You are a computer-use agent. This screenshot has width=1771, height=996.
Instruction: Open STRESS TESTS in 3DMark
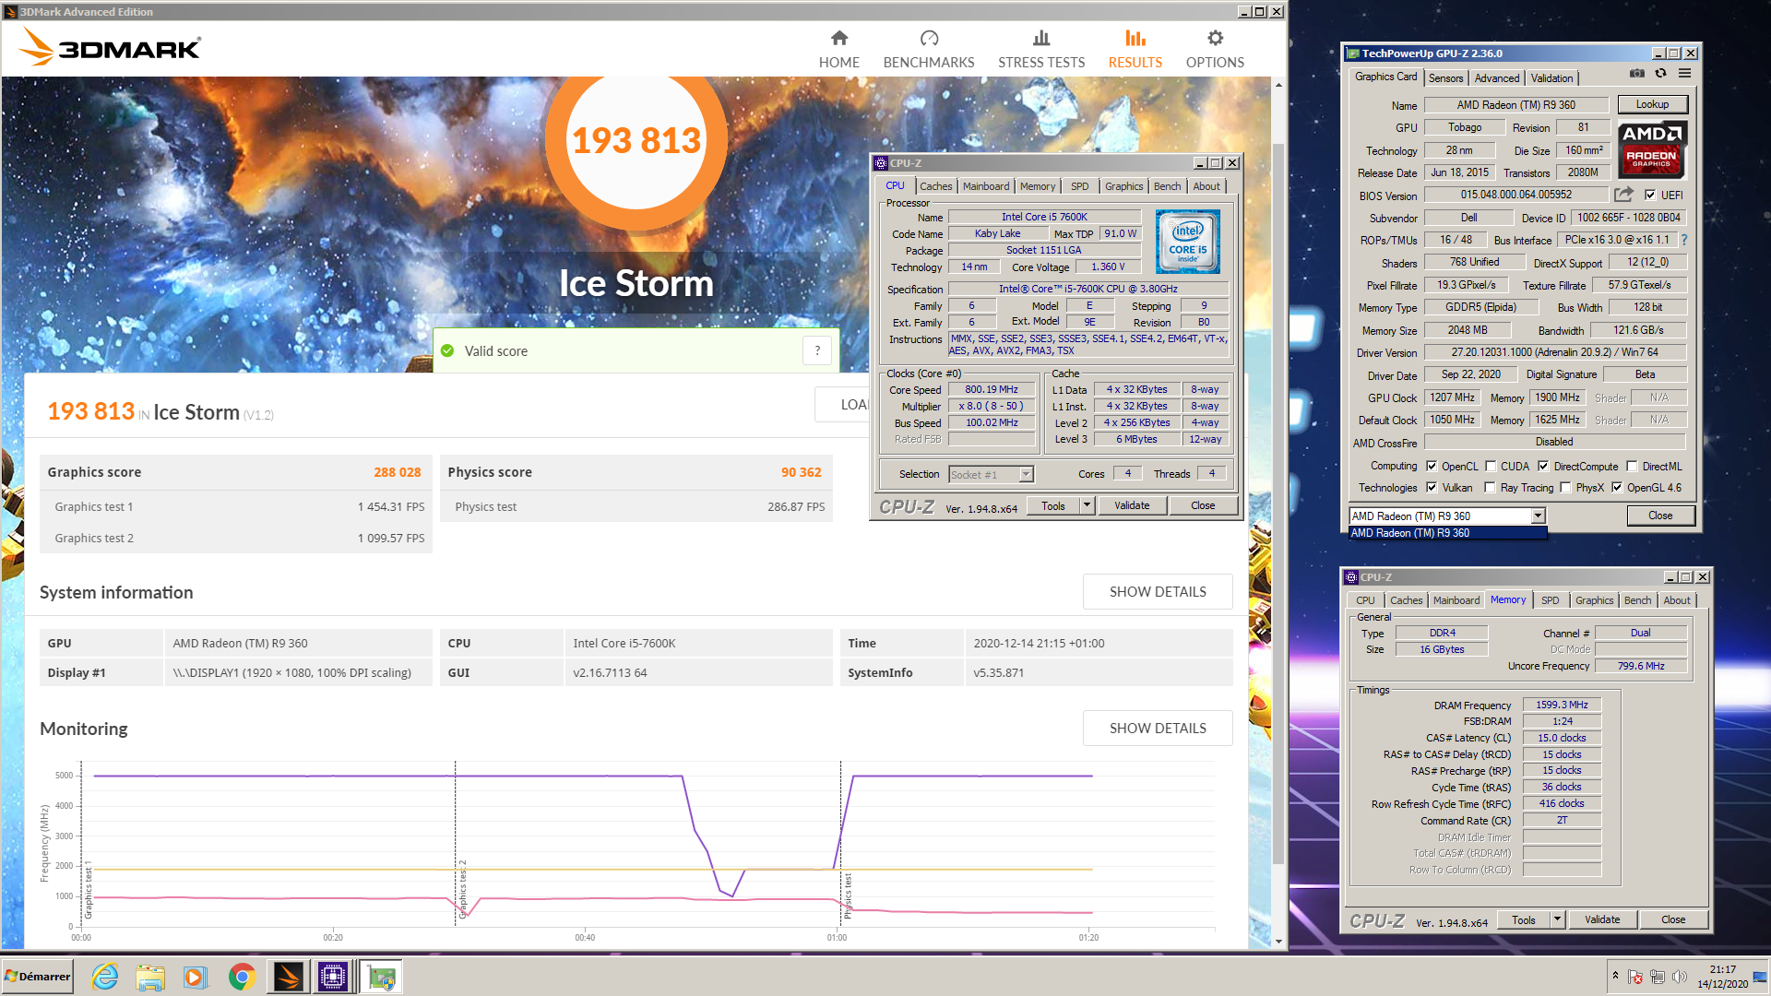[x=1040, y=50]
